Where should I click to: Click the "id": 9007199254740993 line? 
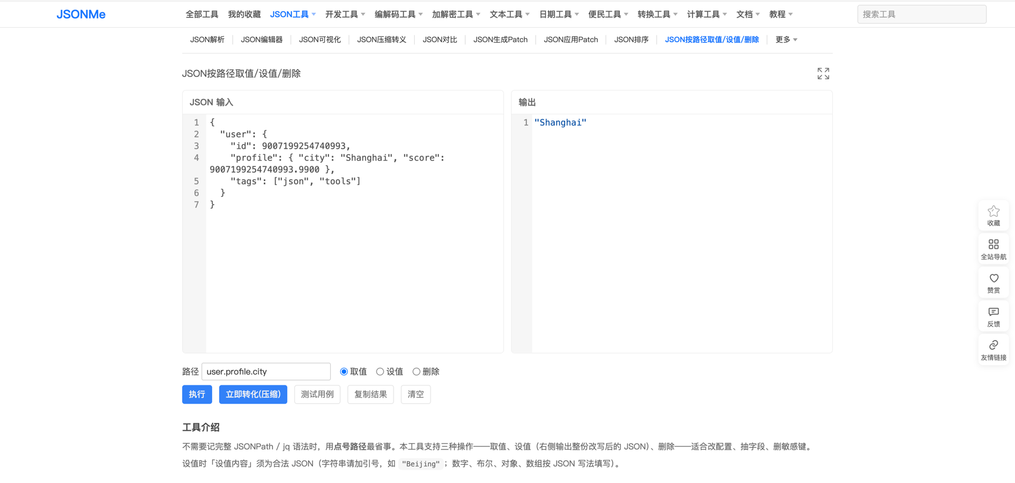290,146
